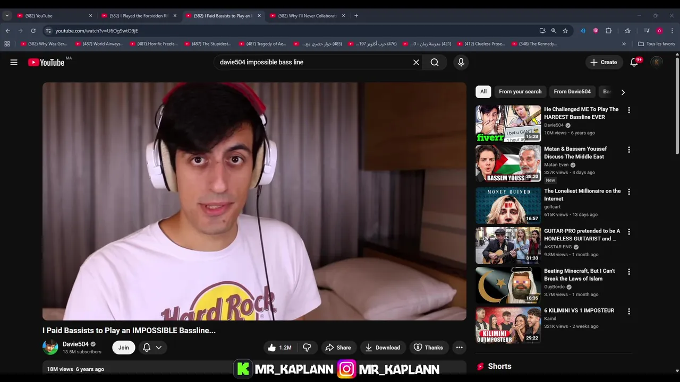Open bookmark '(487) World Airways...'
Viewport: 680px width, 382px height.
[99, 44]
